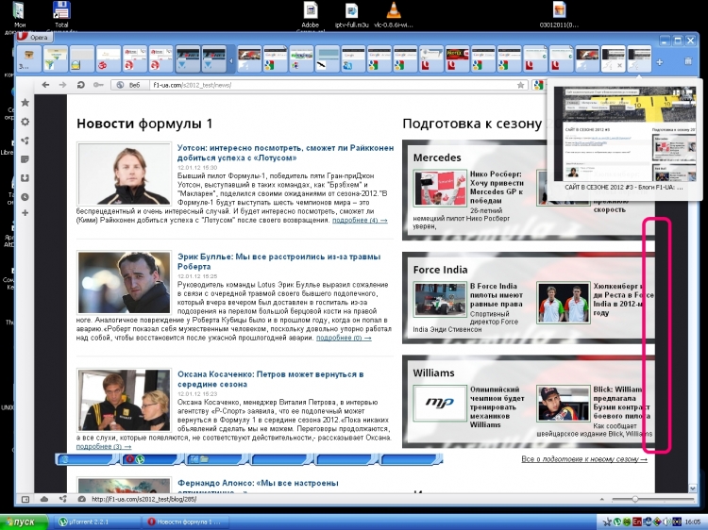Image resolution: width=708 pixels, height=530 pixels.
Task: Click the Веб security badge in address bar
Action: (128, 85)
